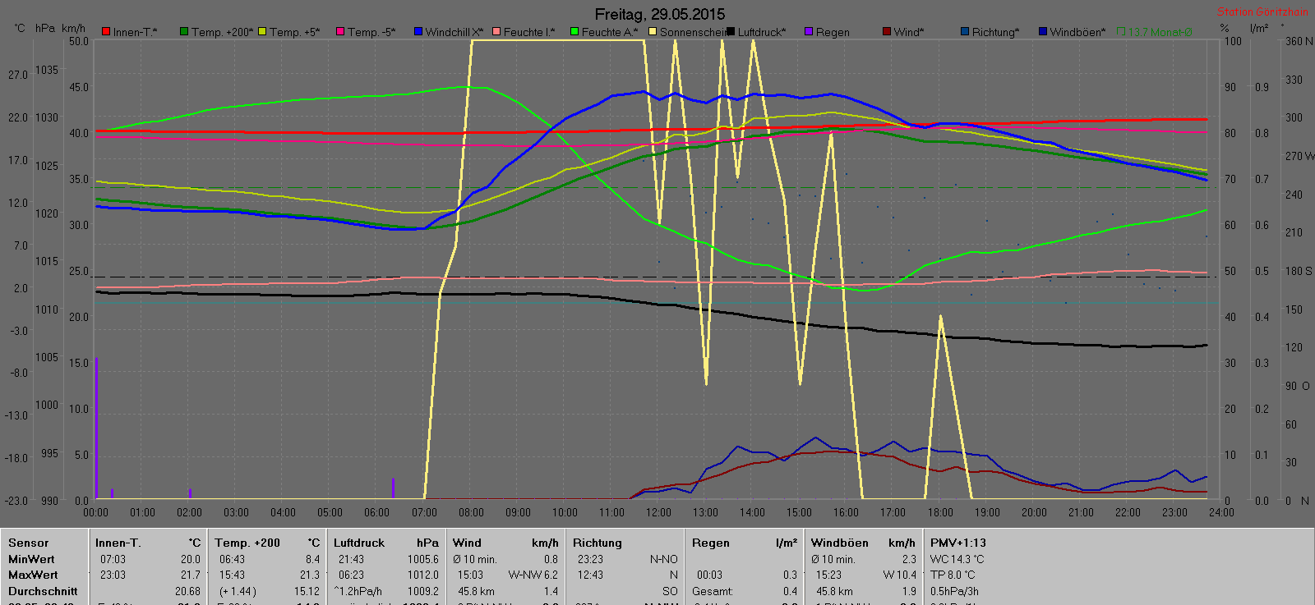Image resolution: width=1315 pixels, height=605 pixels.
Task: Click the Innen-T. average value 20.68
Action: point(187,591)
